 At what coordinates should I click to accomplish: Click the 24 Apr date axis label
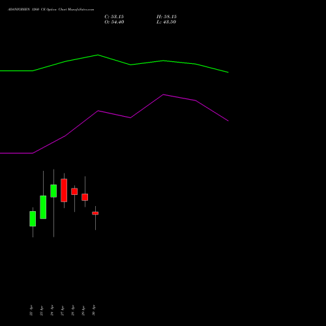52,310
